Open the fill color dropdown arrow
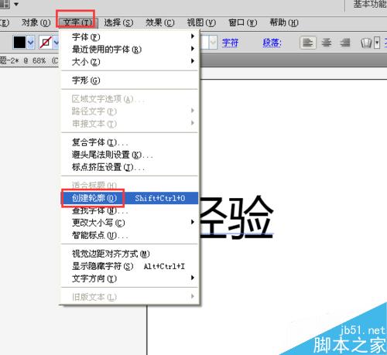Viewport: 387px width, 355px height. point(30,43)
